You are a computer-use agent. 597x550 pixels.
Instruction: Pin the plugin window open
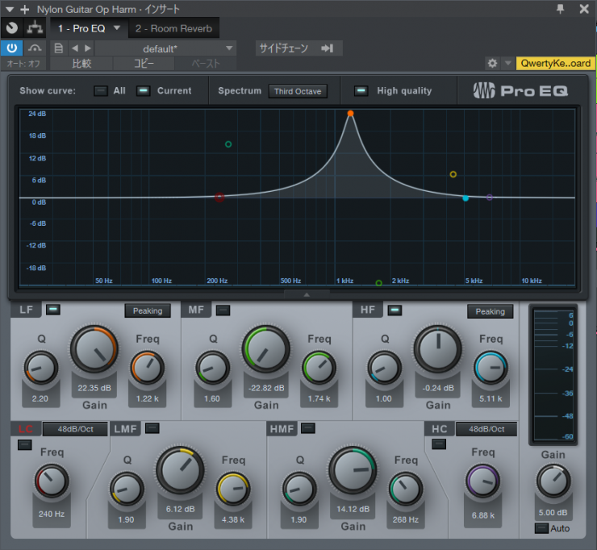pyautogui.click(x=560, y=8)
